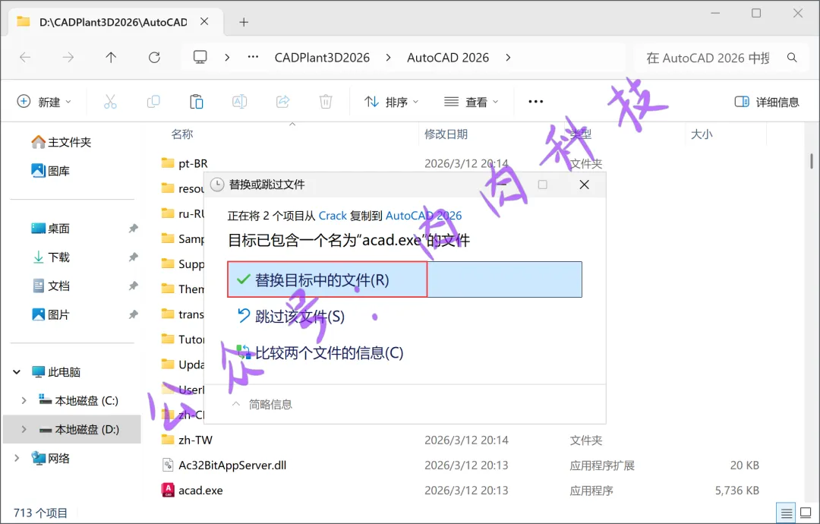Collapse the brief info section
820x524 pixels.
261,404
